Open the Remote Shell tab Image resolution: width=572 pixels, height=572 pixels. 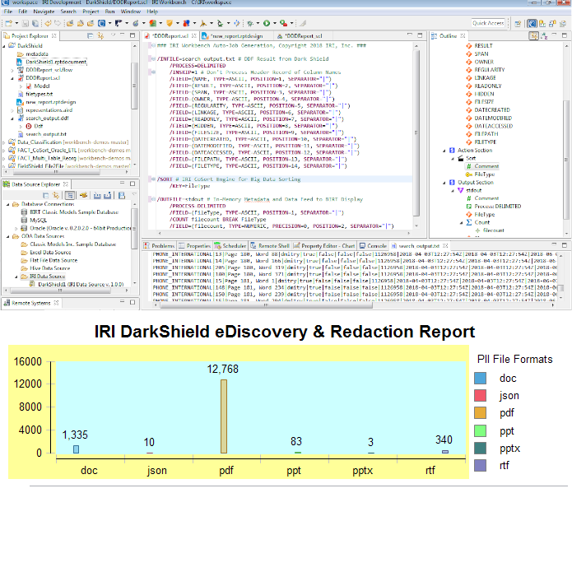click(x=270, y=246)
